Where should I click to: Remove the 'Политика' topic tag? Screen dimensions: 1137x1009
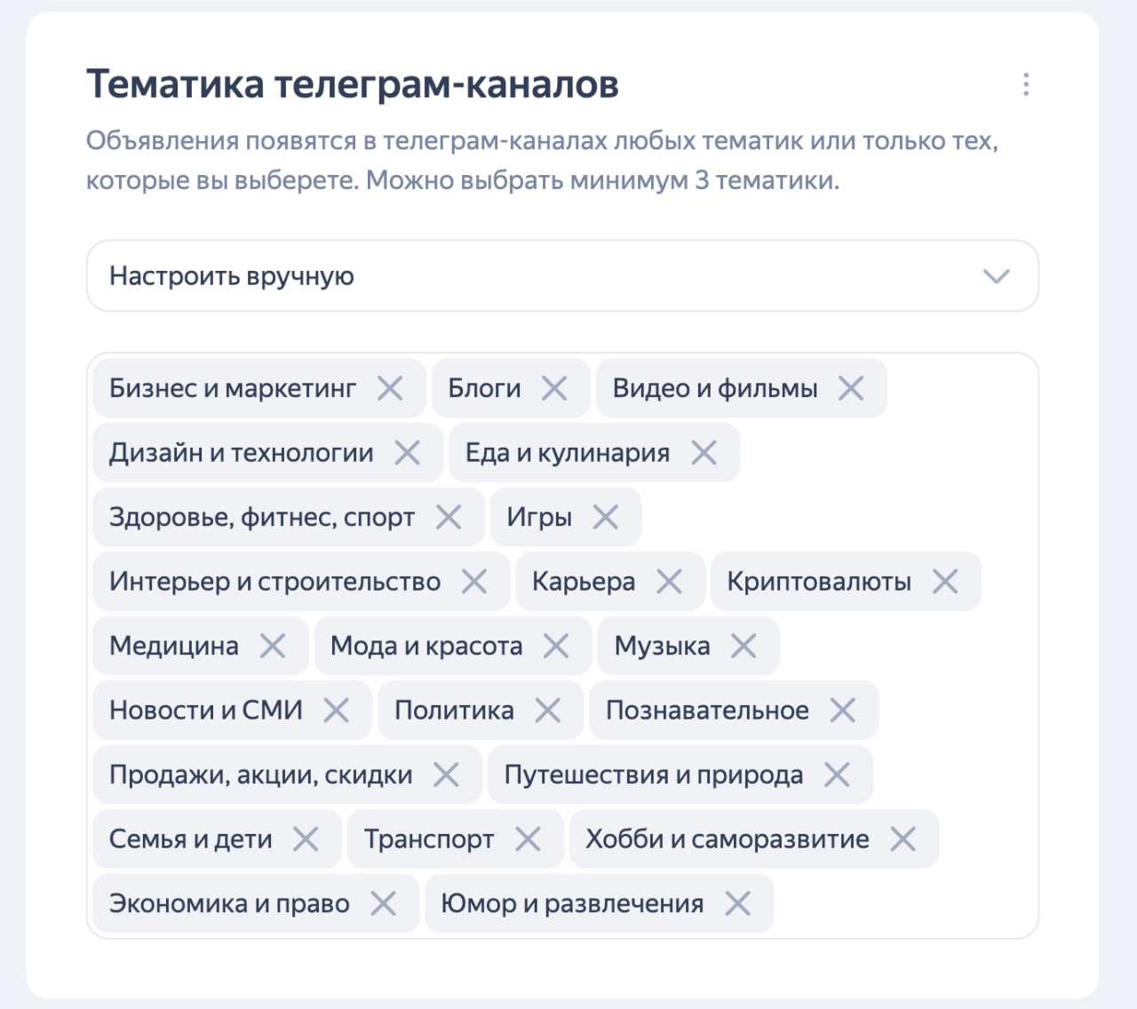[548, 711]
